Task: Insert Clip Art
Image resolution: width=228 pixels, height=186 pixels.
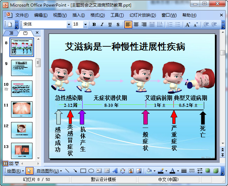Action: (131, 171)
